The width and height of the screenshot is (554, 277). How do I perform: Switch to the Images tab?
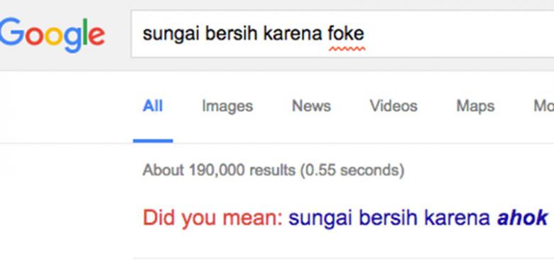coord(227,106)
